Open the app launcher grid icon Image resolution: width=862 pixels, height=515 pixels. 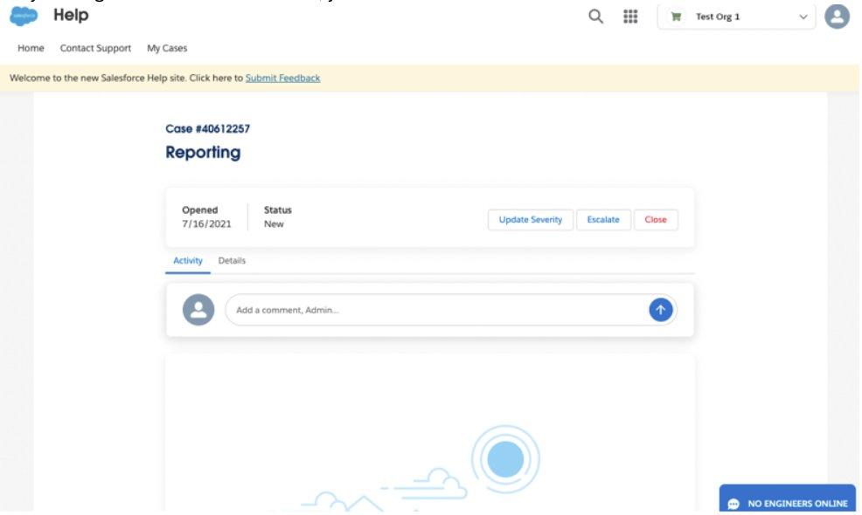(x=630, y=17)
